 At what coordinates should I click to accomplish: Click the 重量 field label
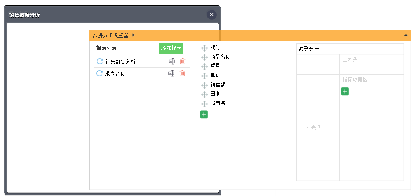[x=215, y=66]
